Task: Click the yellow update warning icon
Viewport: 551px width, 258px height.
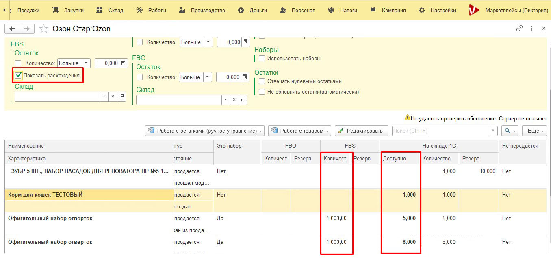Action: 407,118
